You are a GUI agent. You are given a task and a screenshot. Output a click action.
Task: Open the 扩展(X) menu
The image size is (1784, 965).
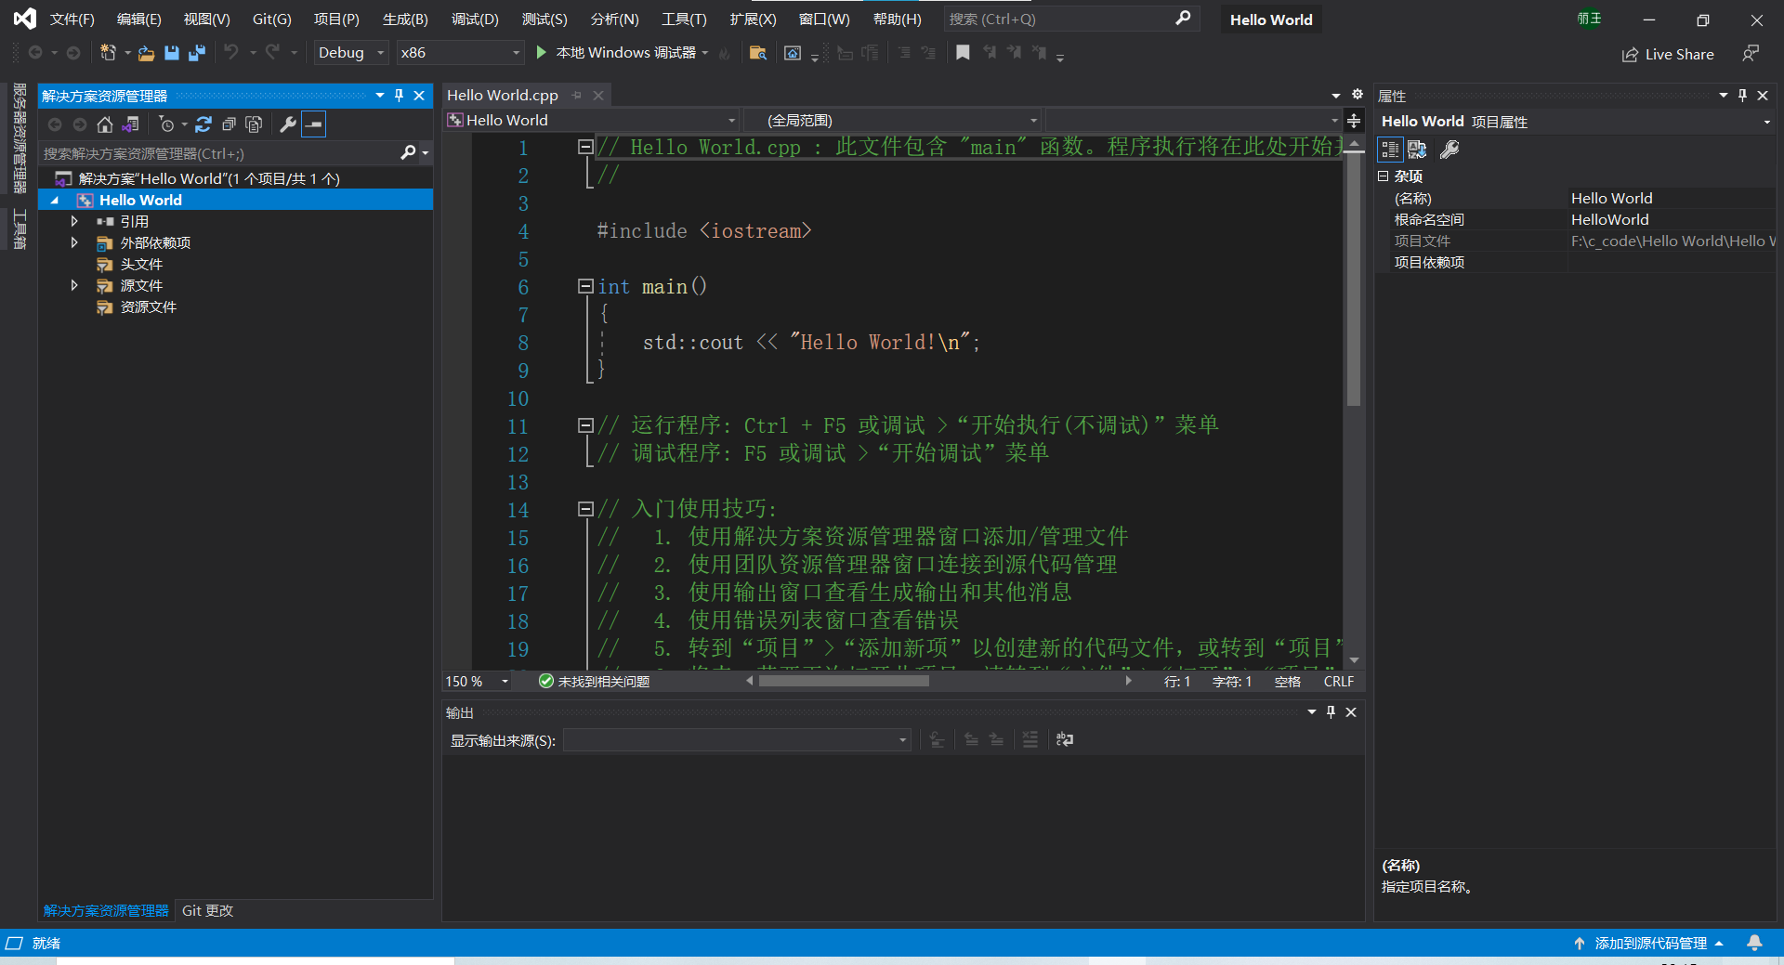pos(753,19)
